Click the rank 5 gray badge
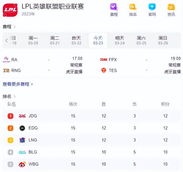183x172 pixels. pyautogui.click(x=10, y=164)
